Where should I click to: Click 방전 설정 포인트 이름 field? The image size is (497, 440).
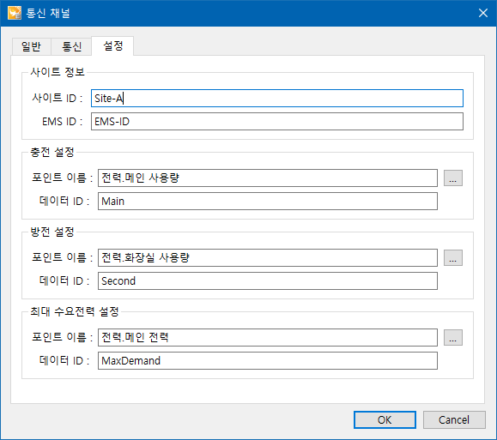point(268,258)
